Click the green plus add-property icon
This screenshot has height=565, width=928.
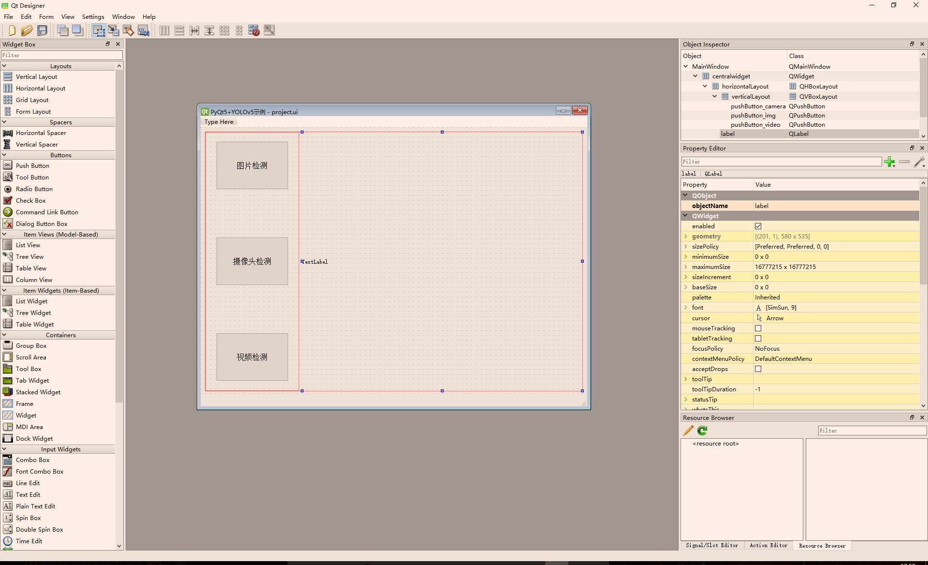click(x=889, y=162)
